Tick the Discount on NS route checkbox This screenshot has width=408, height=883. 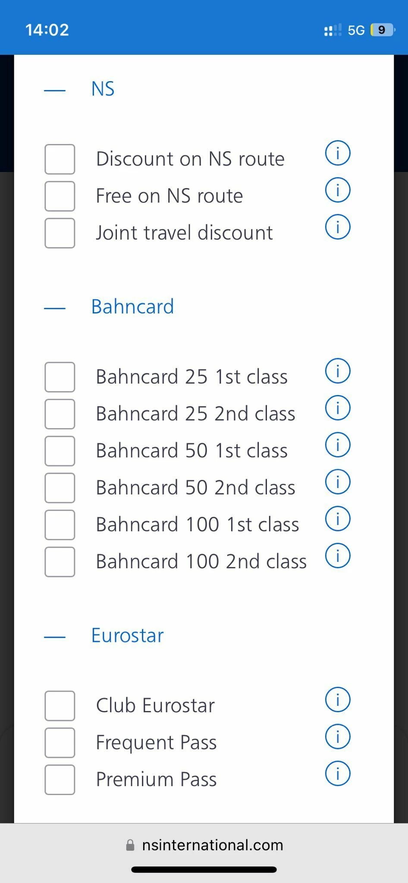tap(60, 159)
